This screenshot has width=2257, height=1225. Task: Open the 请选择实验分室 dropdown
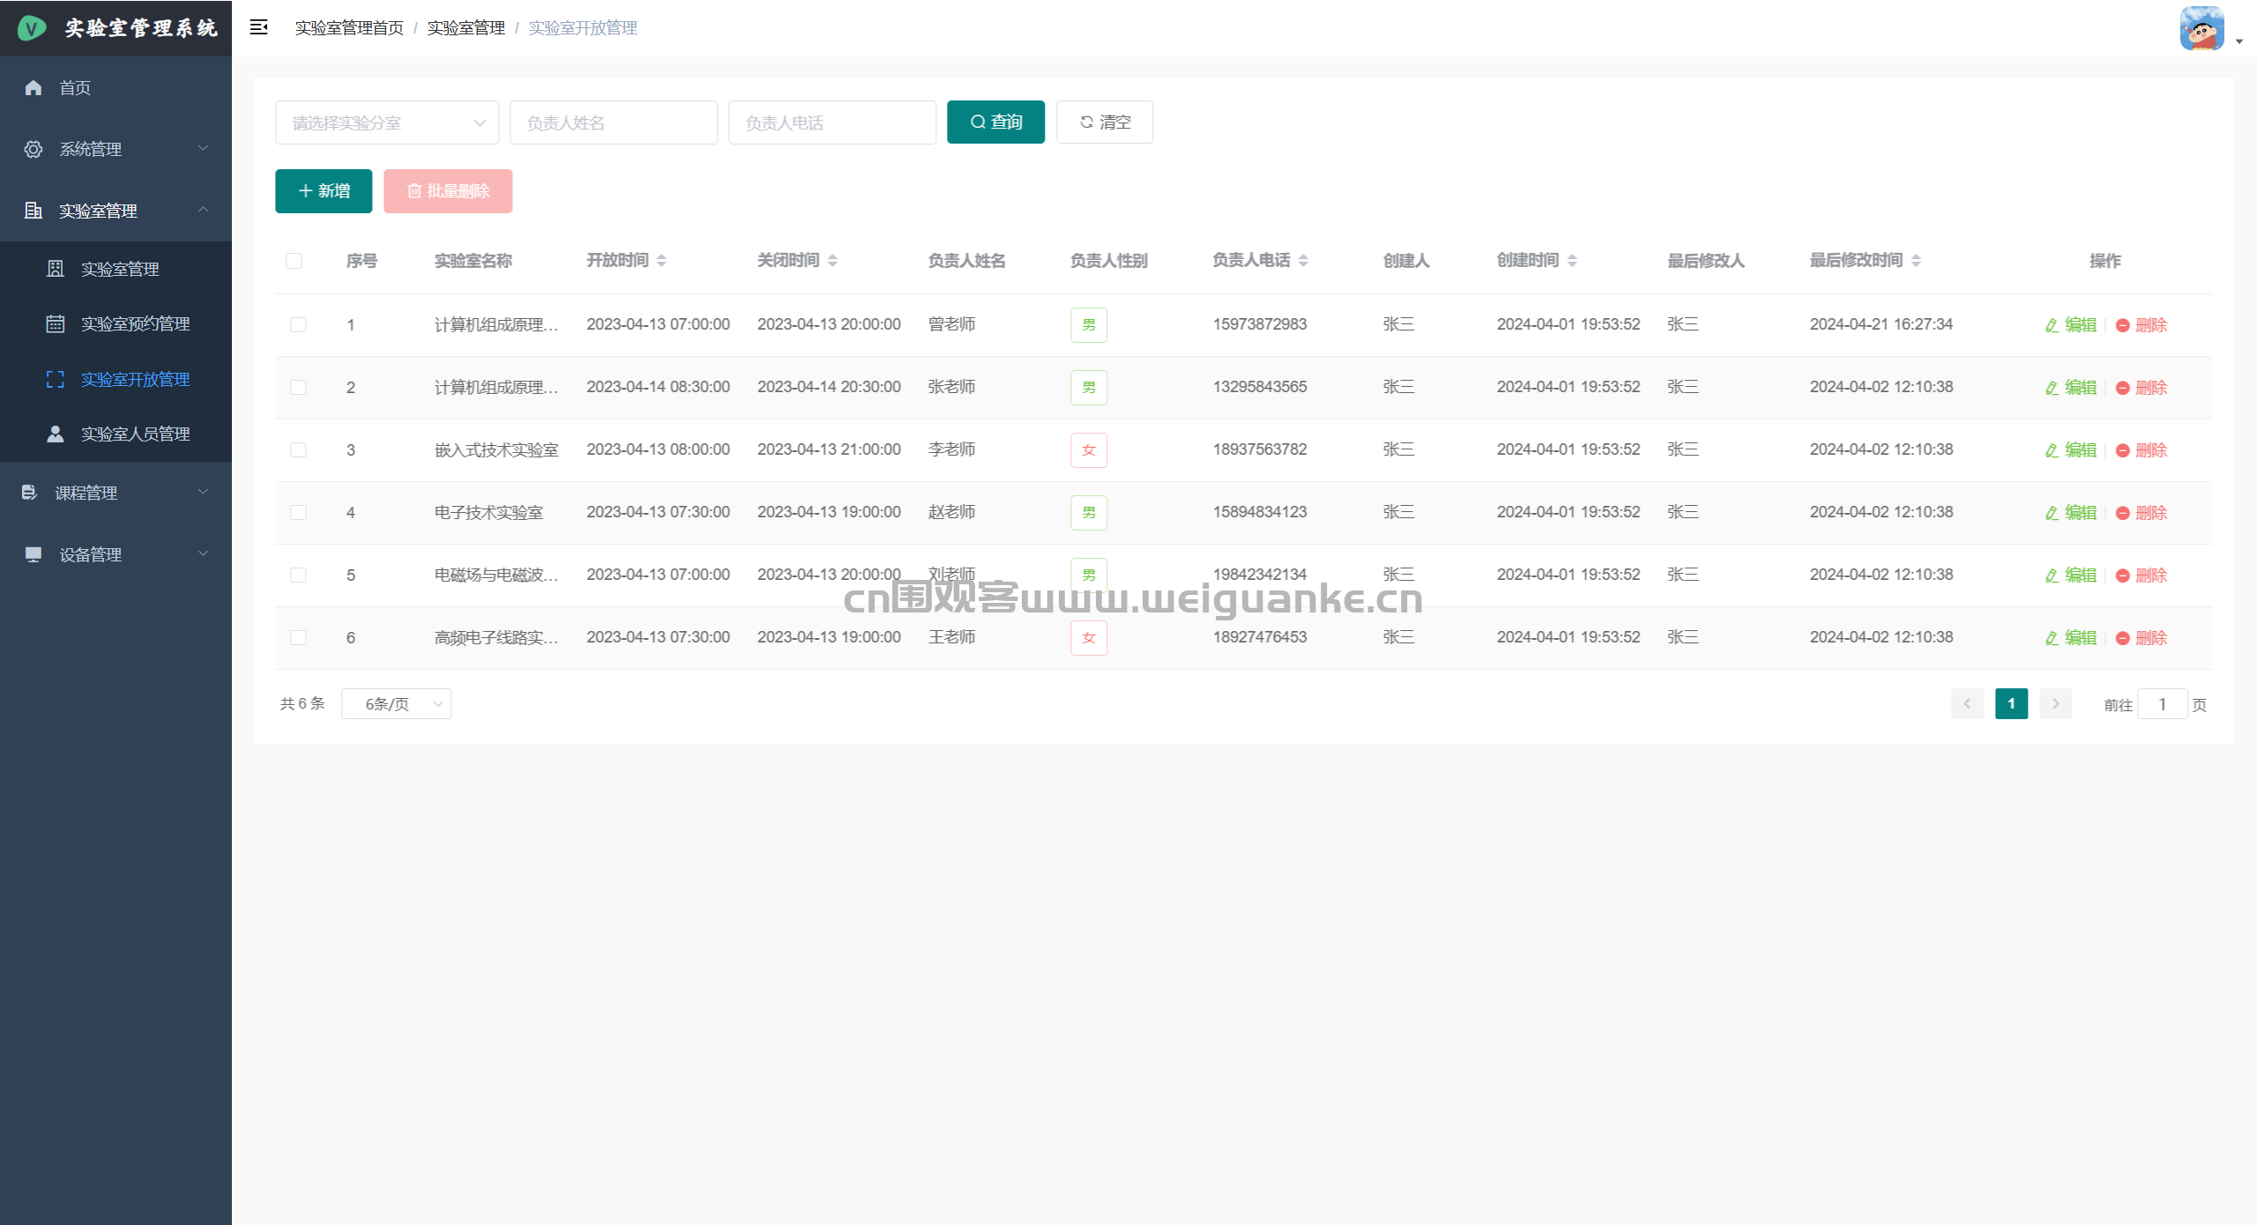tap(386, 122)
